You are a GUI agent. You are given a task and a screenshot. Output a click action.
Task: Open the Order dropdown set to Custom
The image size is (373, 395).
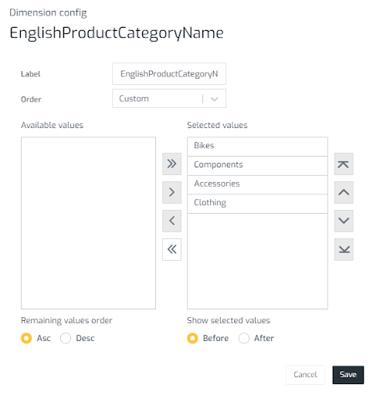click(x=169, y=99)
